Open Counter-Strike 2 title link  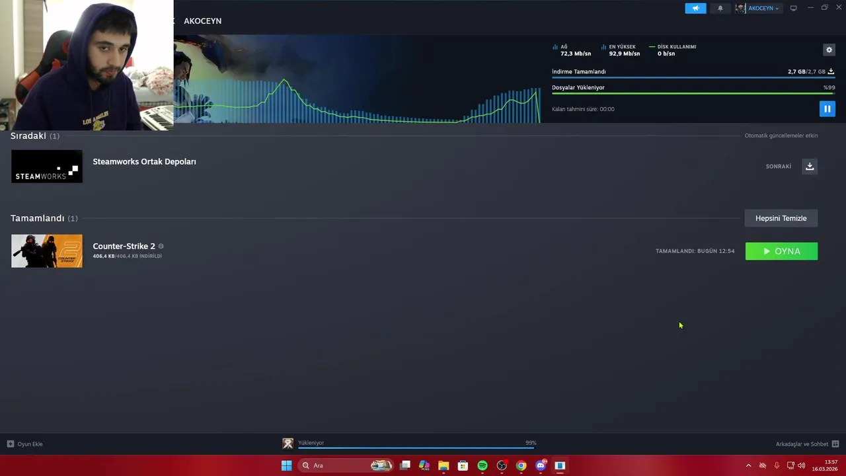124,246
